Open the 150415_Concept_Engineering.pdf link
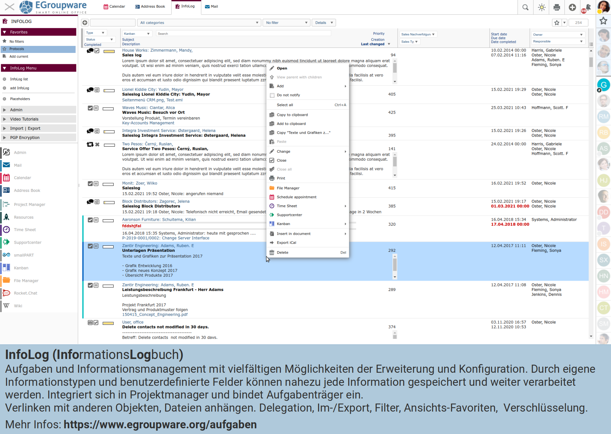 [155, 314]
